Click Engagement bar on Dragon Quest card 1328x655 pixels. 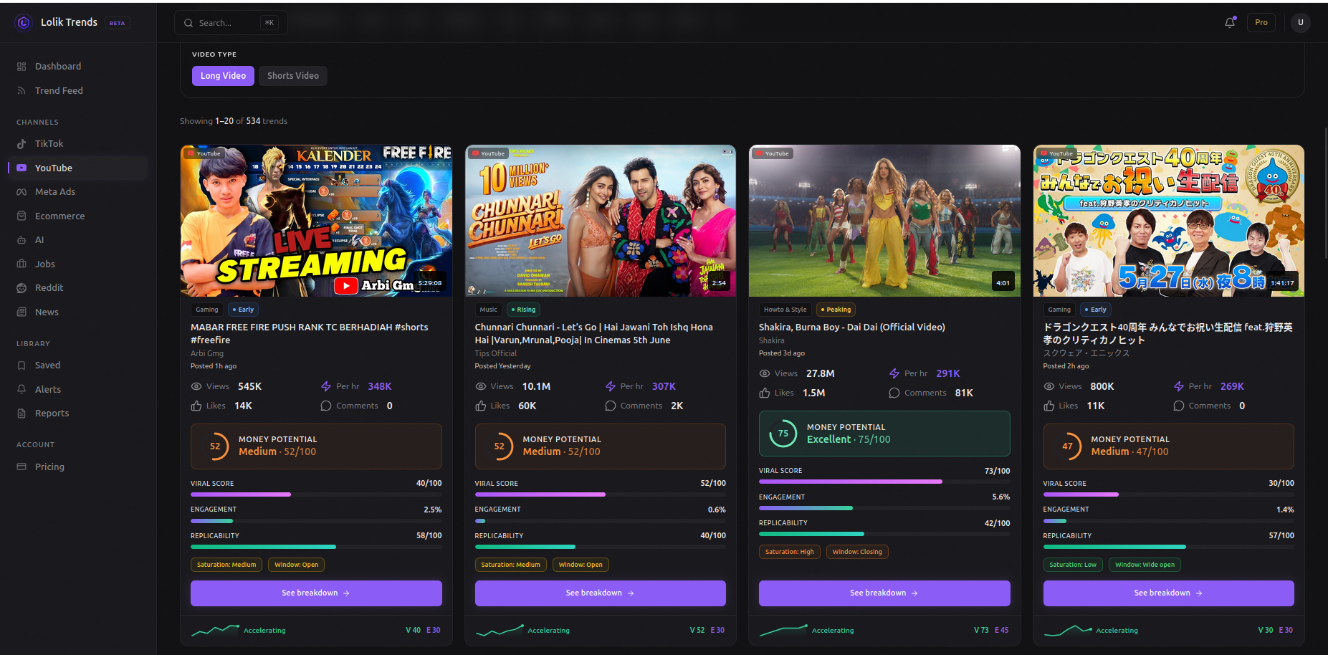(1169, 521)
